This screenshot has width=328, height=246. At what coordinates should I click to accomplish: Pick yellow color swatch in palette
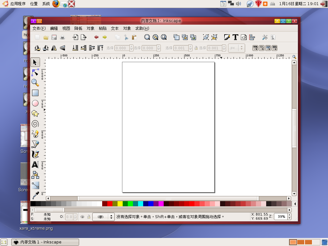[120, 204]
